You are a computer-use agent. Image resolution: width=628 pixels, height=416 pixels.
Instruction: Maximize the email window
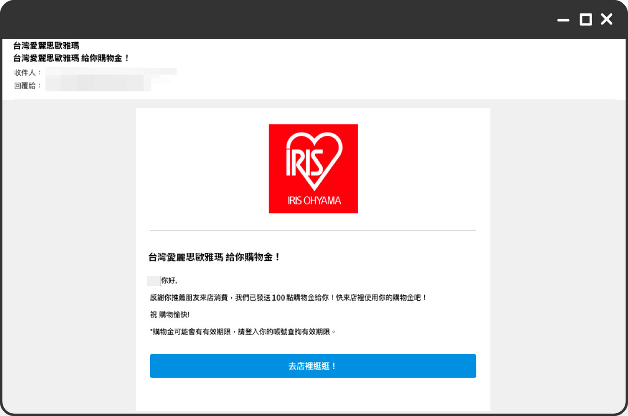click(x=585, y=20)
